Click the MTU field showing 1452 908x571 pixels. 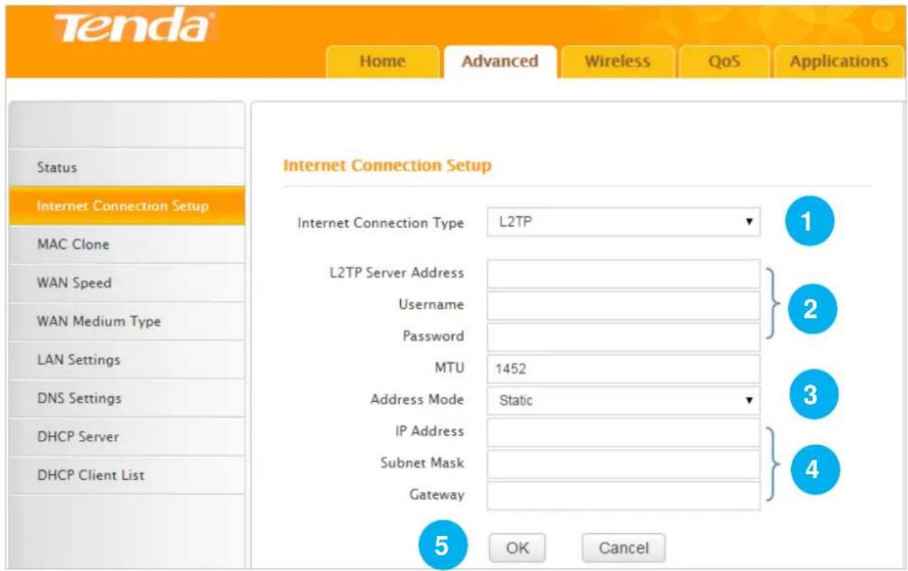pos(623,369)
